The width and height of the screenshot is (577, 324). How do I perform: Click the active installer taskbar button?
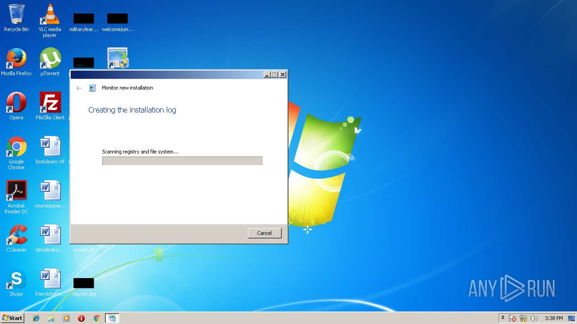(112, 318)
